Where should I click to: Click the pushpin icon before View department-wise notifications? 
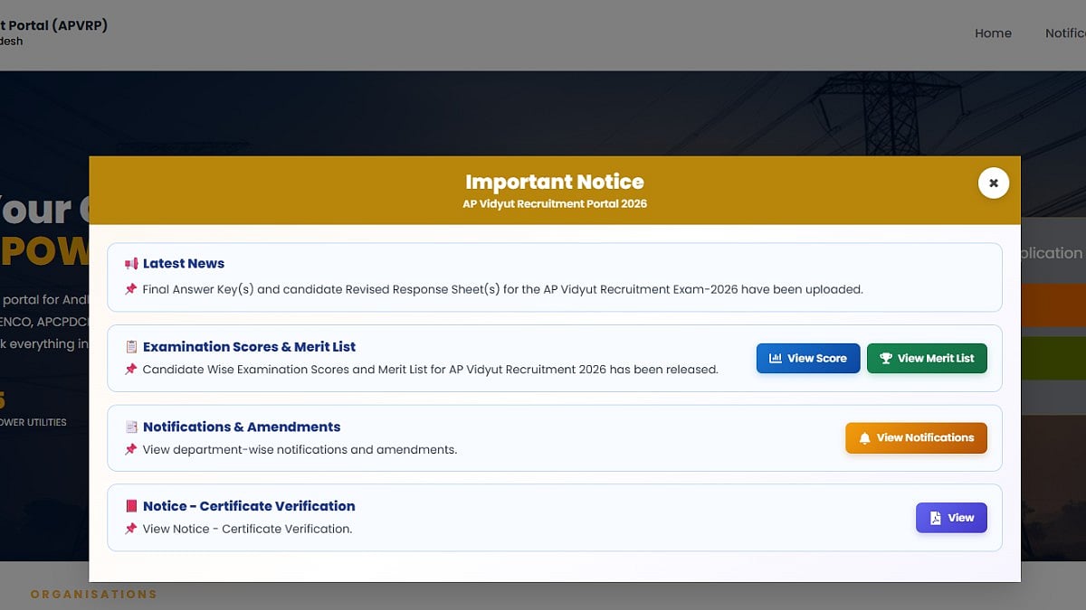(x=131, y=449)
